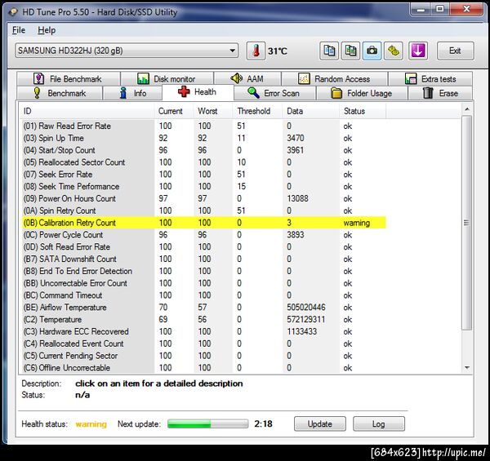The image size is (490, 461).
Task: Select the Hardware ECC Recovered row
Action: (x=203, y=331)
